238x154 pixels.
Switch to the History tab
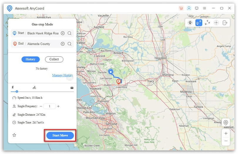point(31,59)
